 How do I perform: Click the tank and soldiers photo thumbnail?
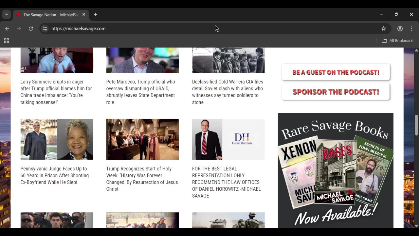(228, 220)
